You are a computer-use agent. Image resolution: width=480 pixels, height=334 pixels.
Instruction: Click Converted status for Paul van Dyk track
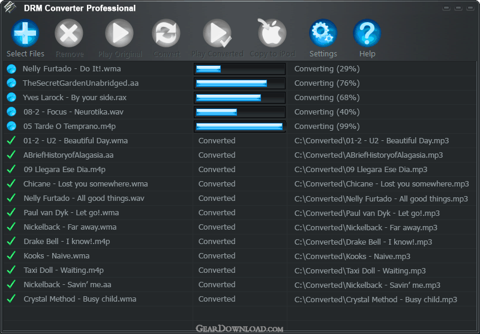click(217, 213)
